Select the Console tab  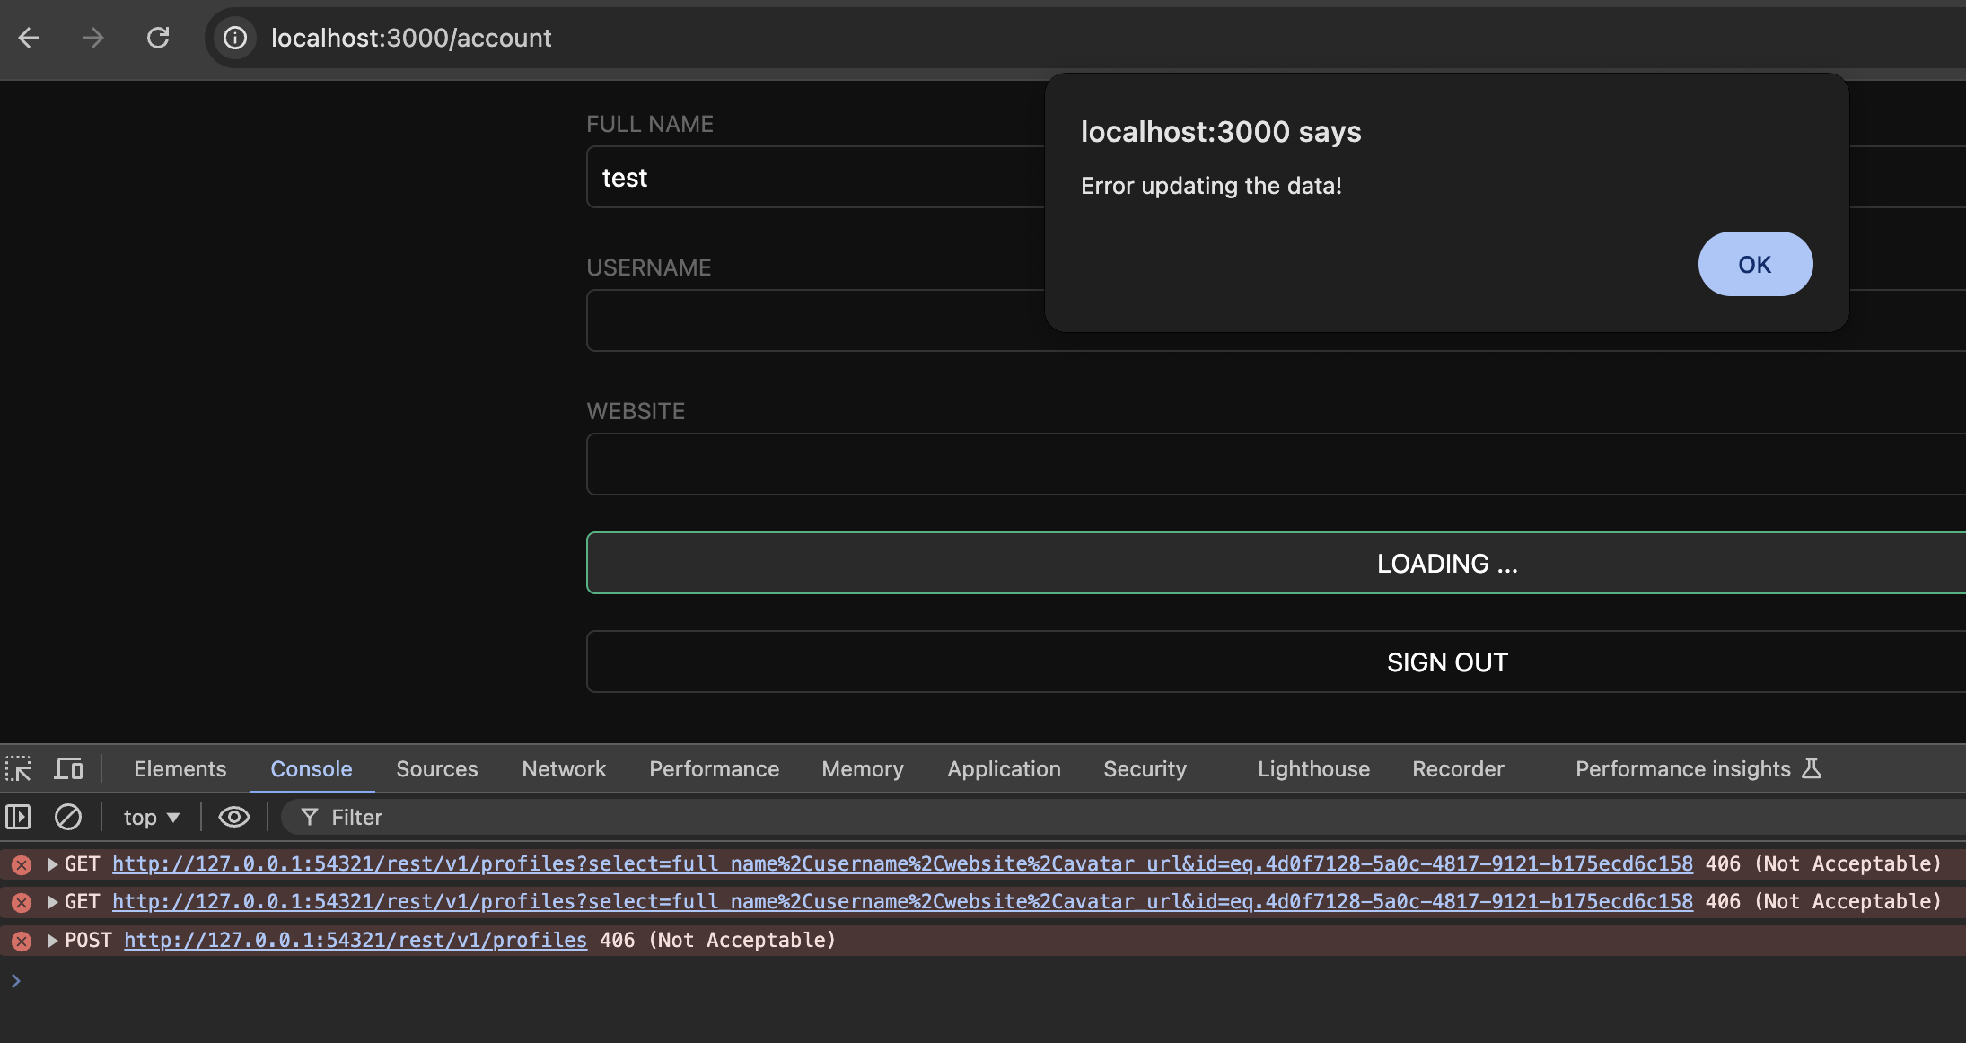[x=312, y=768]
